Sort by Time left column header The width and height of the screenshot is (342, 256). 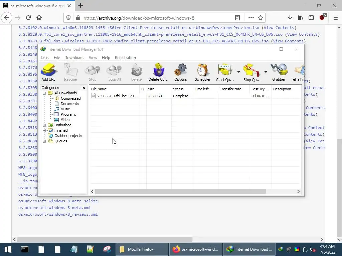205,89
